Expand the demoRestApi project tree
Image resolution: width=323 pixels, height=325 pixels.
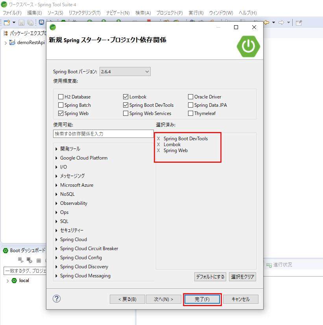pyautogui.click(x=6, y=43)
